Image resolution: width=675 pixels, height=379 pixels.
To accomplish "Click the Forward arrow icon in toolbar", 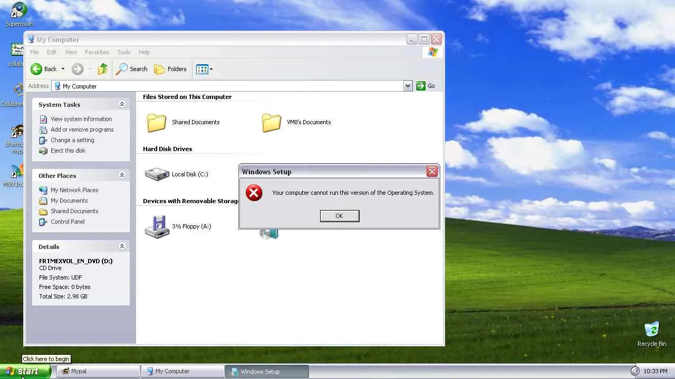I will tap(78, 69).
